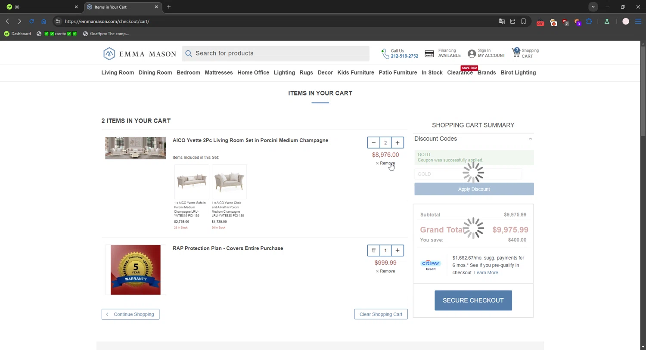
Task: Click the My Account person icon
Action: point(472,53)
